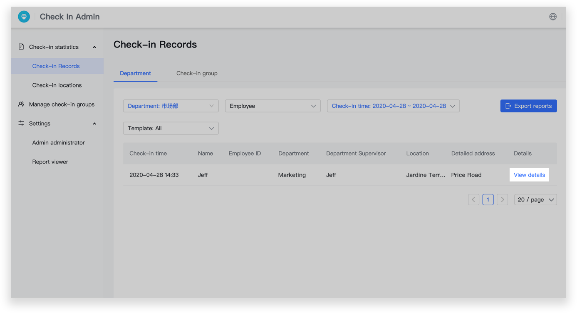Click the Settings sliders icon

pos(21,123)
